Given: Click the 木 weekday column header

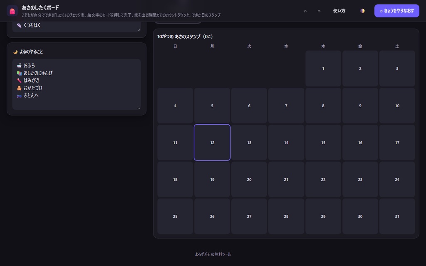Looking at the screenshot, I should pyautogui.click(x=323, y=46).
